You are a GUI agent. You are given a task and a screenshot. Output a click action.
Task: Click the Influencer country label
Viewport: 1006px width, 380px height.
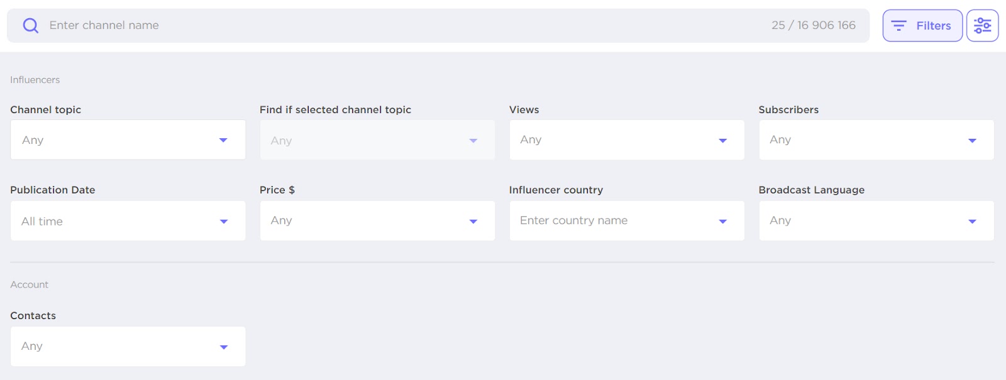click(x=556, y=190)
